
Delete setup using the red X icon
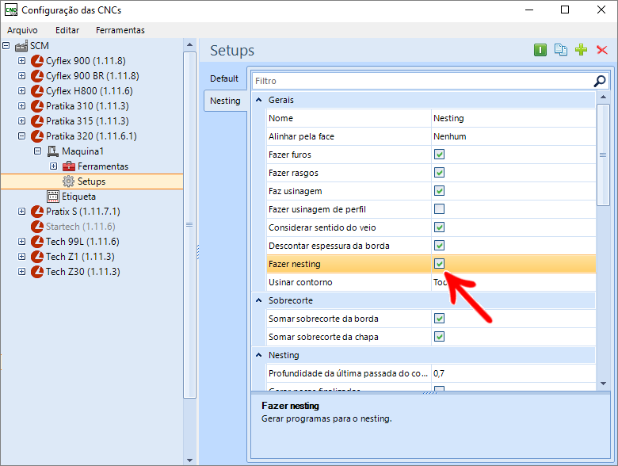601,50
